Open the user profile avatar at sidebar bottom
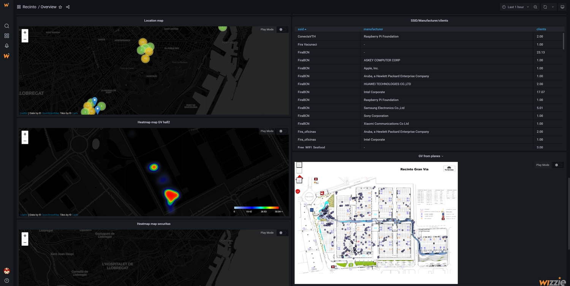Image resolution: width=570 pixels, height=286 pixels. [6, 270]
